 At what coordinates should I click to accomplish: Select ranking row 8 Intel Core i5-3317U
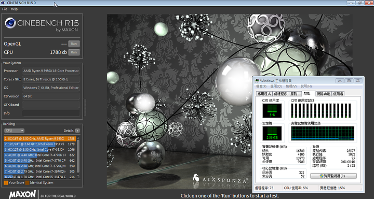click(x=40, y=177)
